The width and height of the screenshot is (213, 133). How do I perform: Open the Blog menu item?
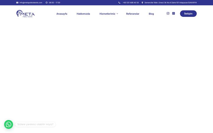(151, 14)
